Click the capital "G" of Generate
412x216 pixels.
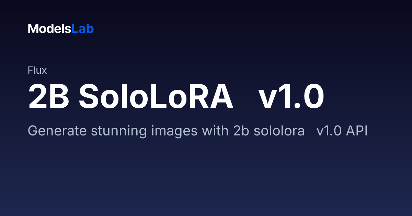click(33, 131)
